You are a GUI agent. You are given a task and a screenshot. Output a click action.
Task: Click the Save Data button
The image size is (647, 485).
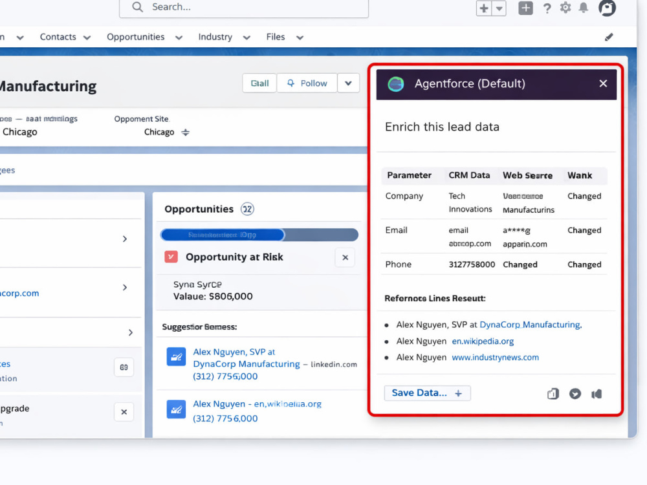coord(427,393)
